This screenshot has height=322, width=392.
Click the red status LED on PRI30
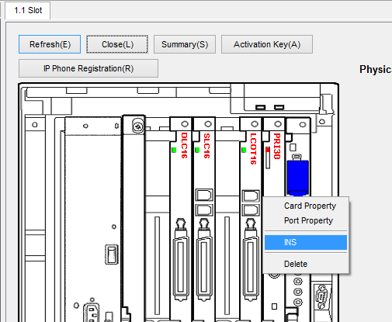pos(268,149)
